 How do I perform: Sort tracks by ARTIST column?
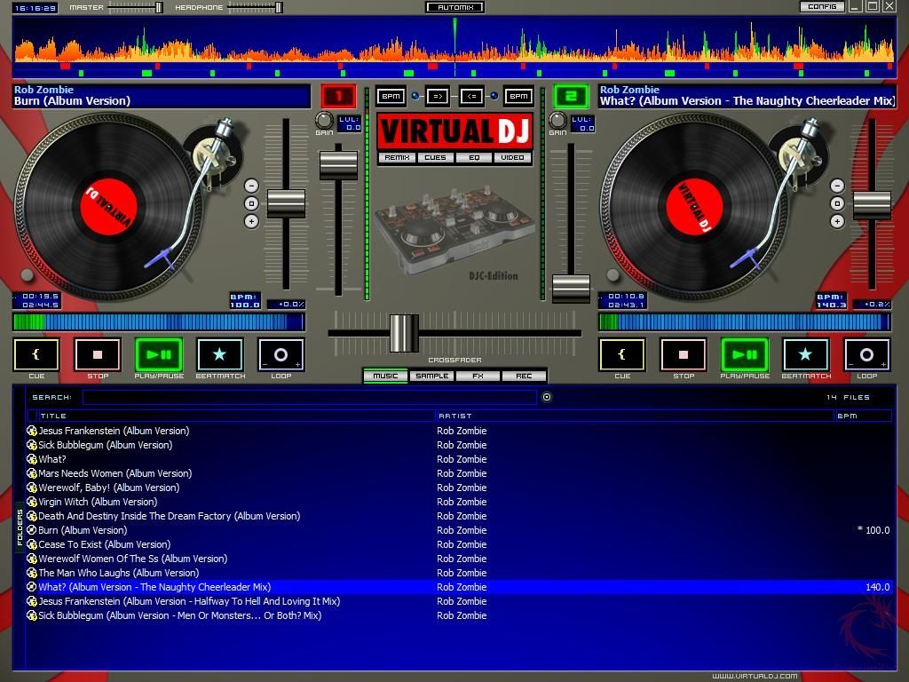635,416
